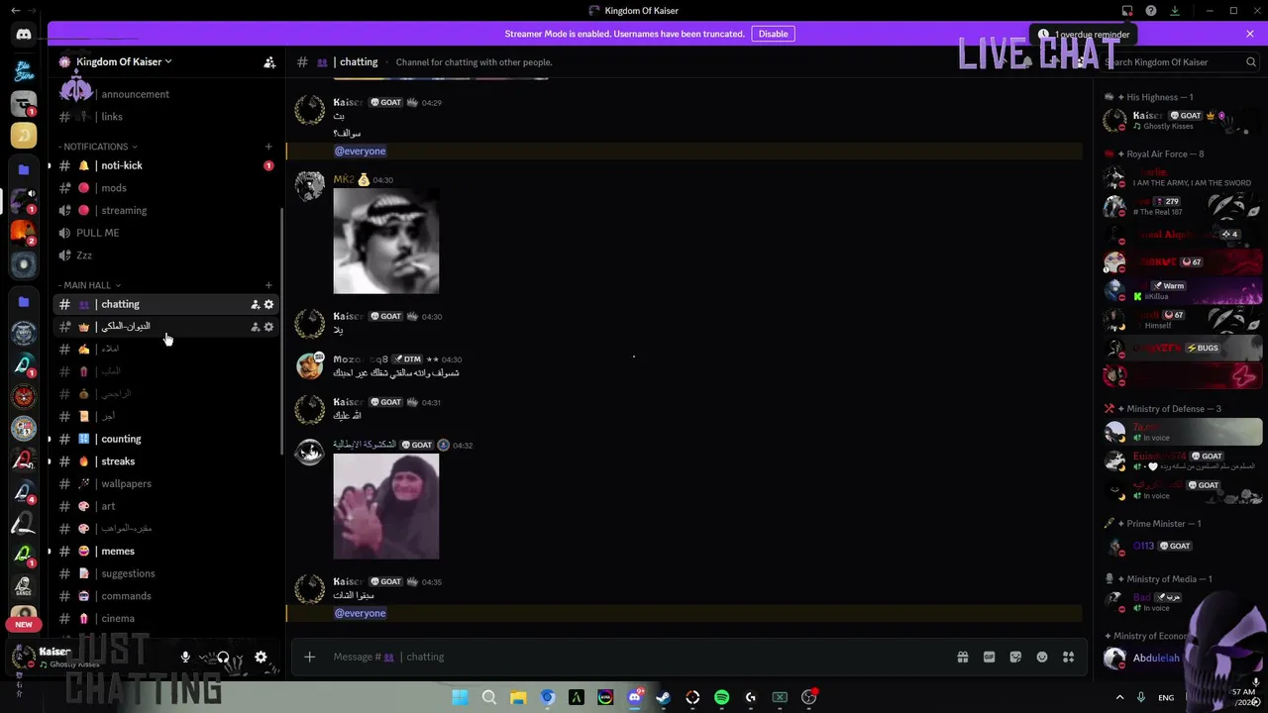Dismiss the Streamer Mode banner

click(x=1250, y=34)
